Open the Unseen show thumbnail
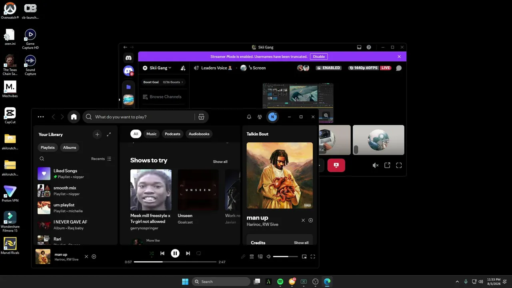The width and height of the screenshot is (512, 288). click(198, 190)
